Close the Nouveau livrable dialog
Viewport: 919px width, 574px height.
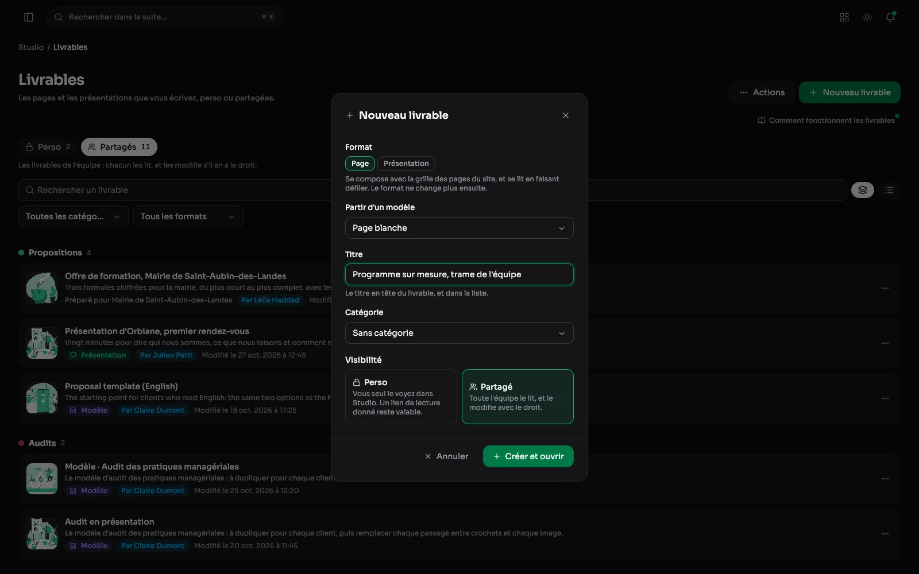(x=566, y=115)
